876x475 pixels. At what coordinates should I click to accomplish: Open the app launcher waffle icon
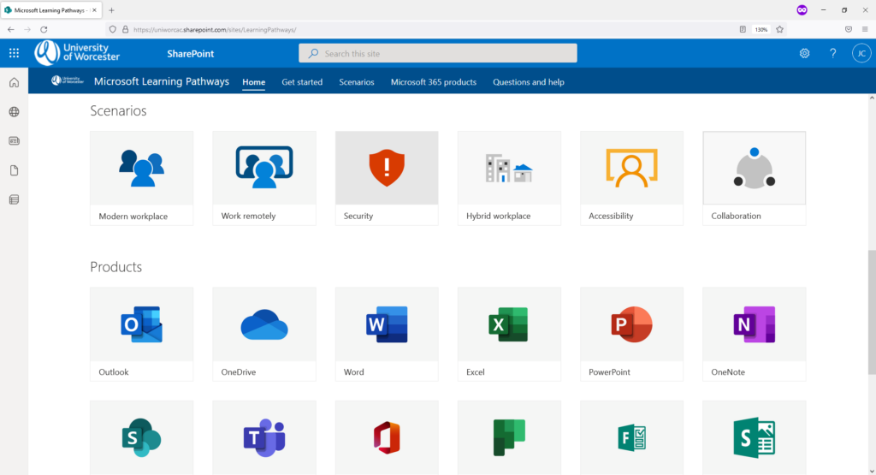(x=14, y=53)
